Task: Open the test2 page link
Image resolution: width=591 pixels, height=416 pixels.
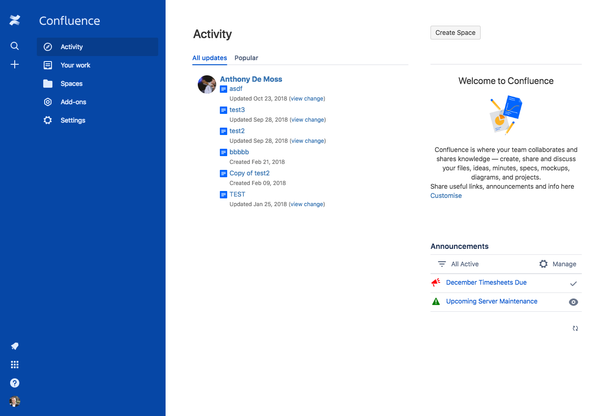Action: 237,131
